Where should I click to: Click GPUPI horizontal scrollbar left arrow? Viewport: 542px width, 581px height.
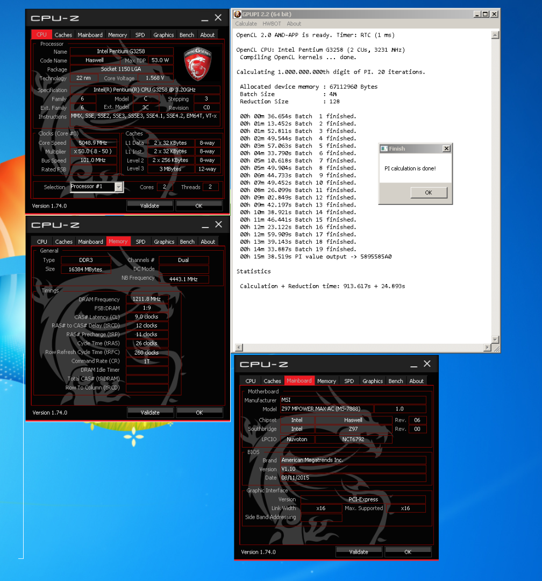[x=239, y=348]
